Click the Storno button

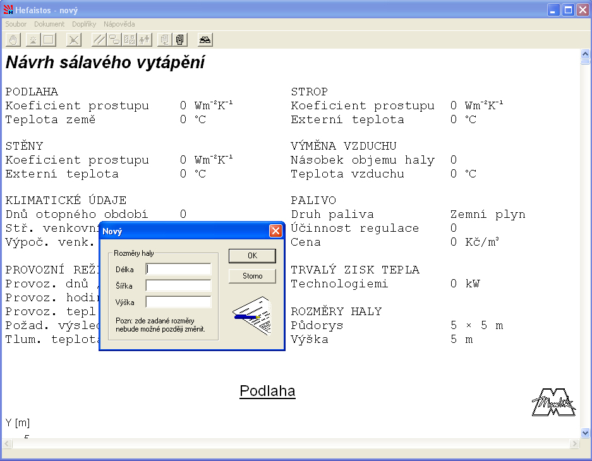252,276
